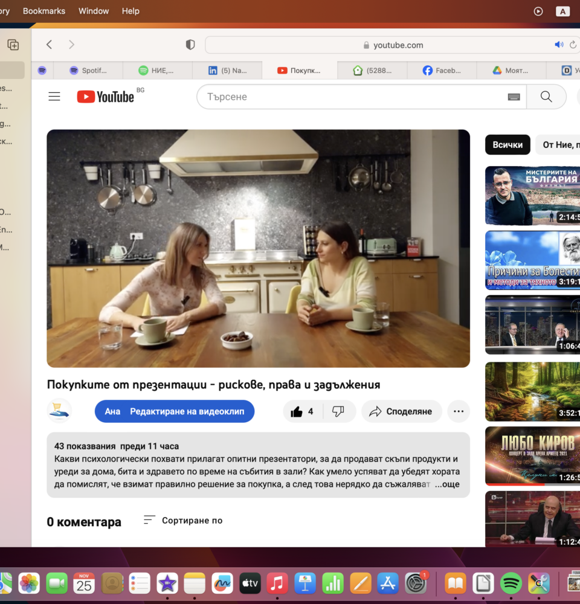
Task: Select the "Всички" filter chip
Action: [507, 145]
